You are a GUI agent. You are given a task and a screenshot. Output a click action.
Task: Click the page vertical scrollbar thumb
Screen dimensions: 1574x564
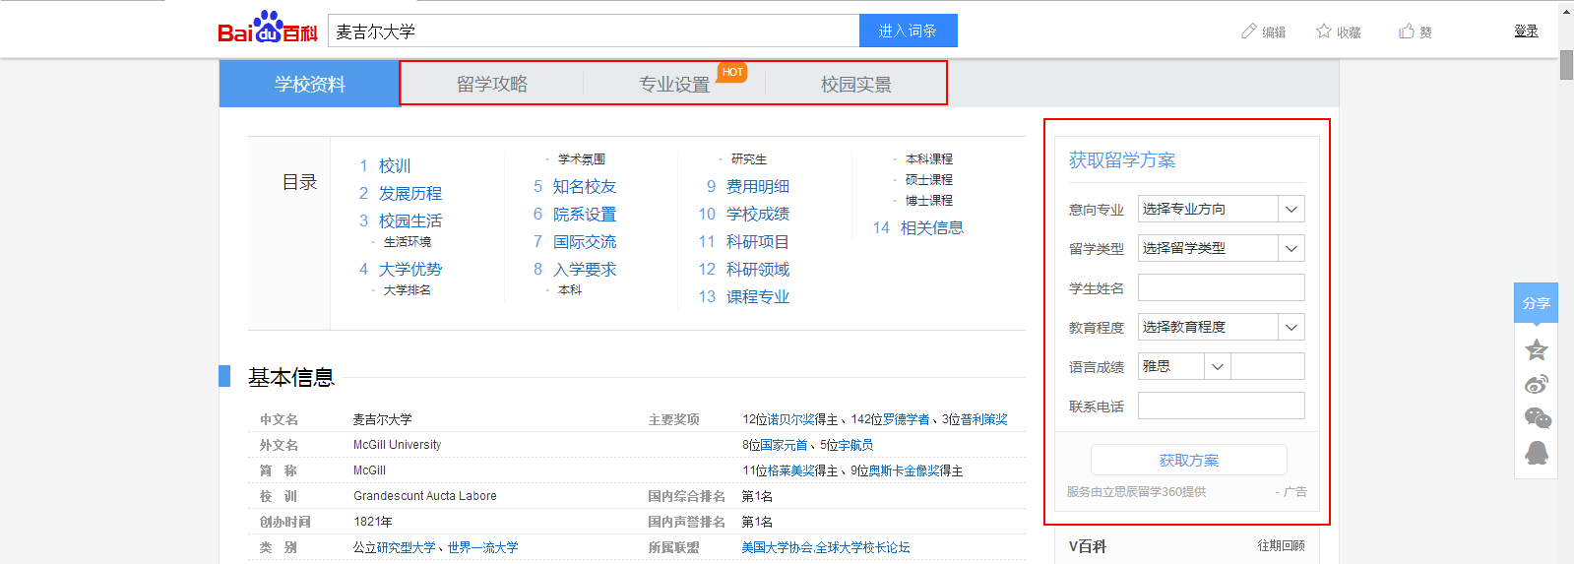(1566, 64)
